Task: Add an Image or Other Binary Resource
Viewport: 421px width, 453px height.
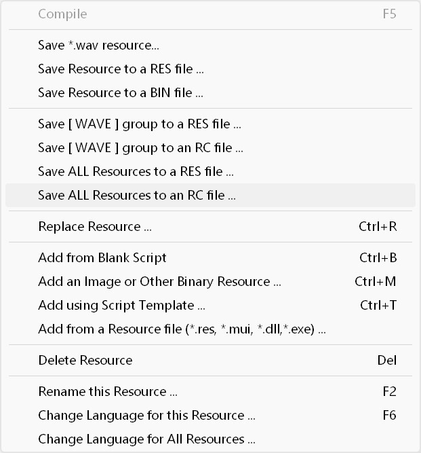Action: pyautogui.click(x=159, y=281)
